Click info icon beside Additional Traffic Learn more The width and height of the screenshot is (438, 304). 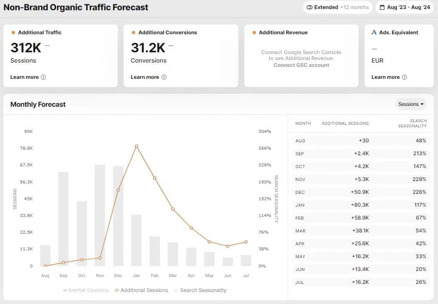(x=43, y=78)
